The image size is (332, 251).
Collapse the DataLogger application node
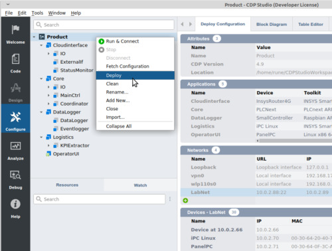(41, 112)
